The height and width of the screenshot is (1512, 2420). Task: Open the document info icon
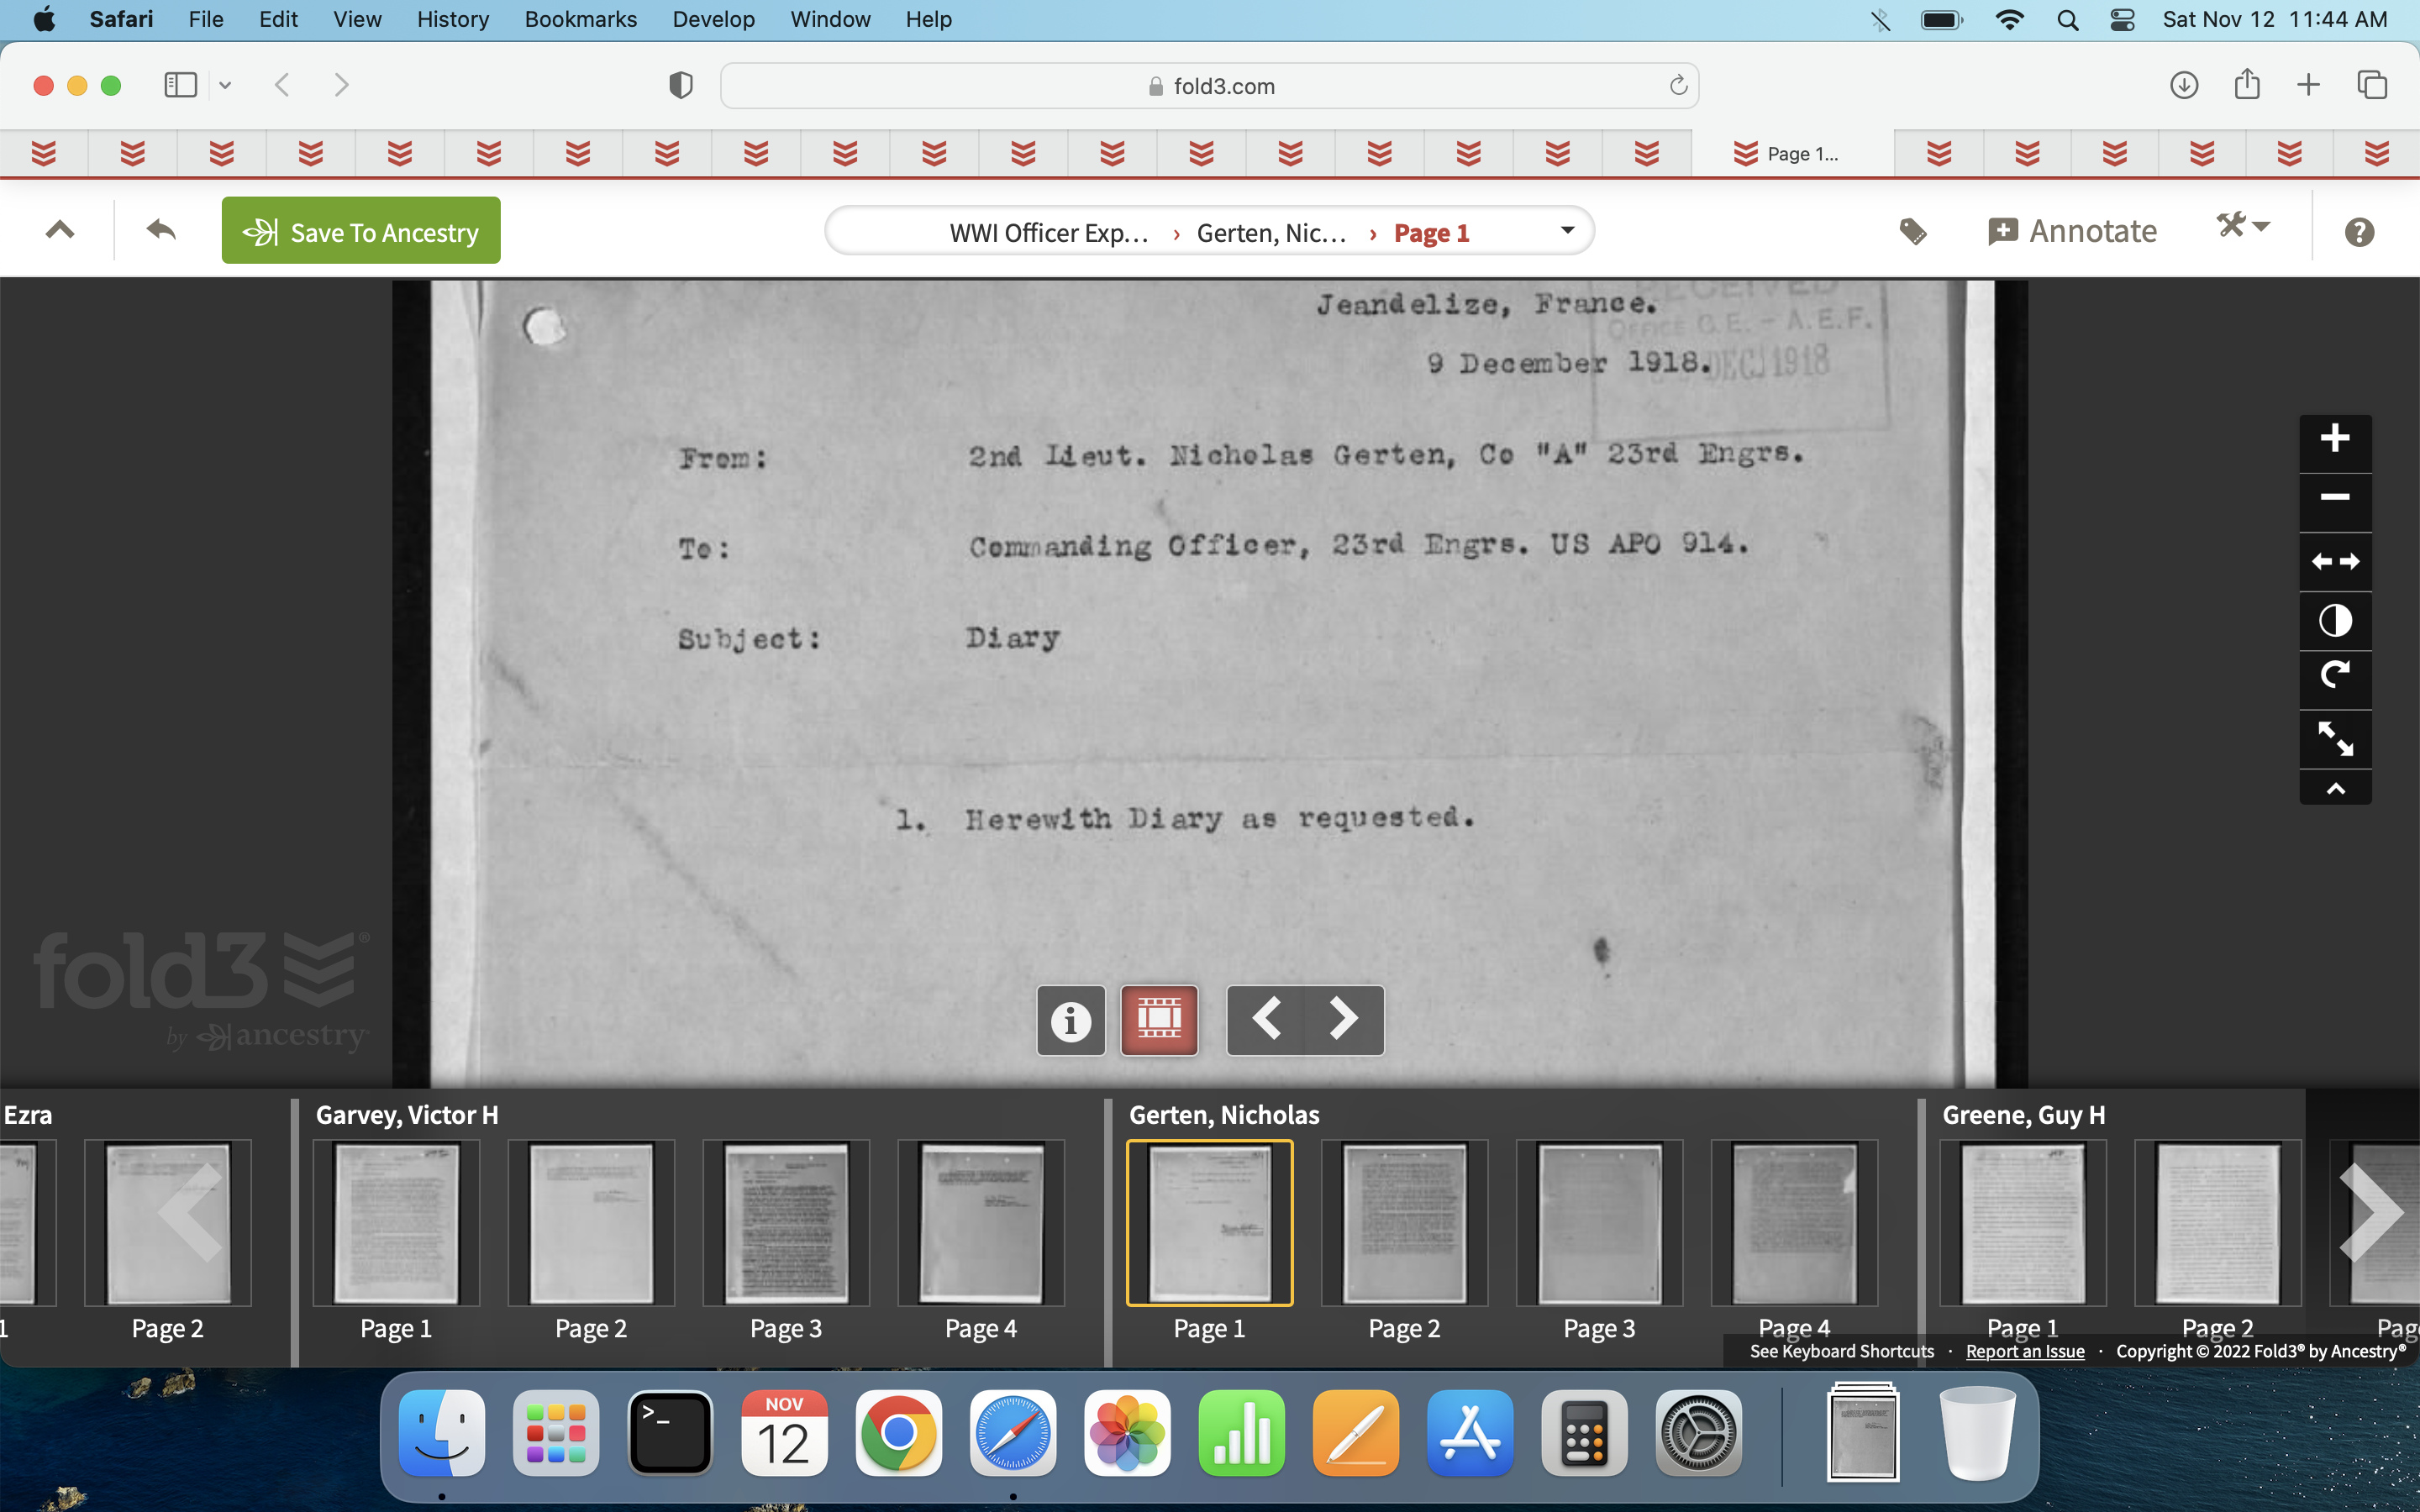coord(1070,1020)
